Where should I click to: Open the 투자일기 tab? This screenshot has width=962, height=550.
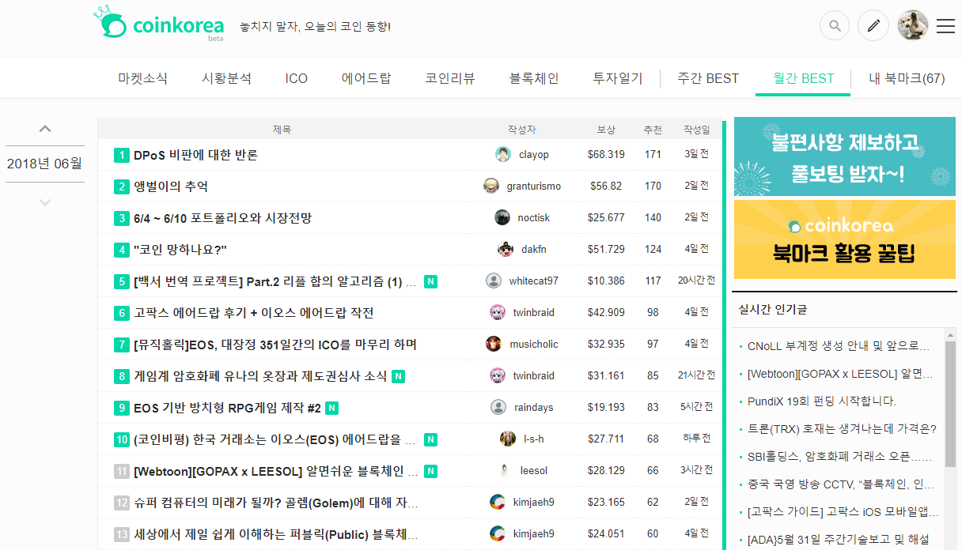pos(618,78)
